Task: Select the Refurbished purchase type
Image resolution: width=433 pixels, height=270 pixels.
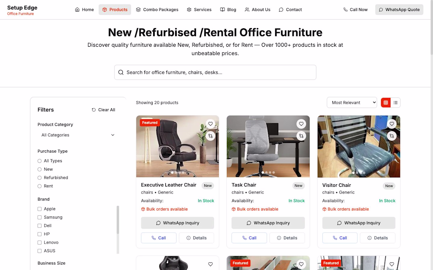Action: click(39, 178)
